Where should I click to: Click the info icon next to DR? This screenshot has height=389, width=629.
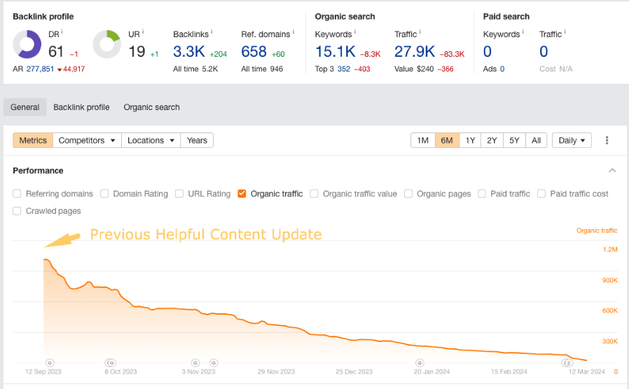click(62, 32)
